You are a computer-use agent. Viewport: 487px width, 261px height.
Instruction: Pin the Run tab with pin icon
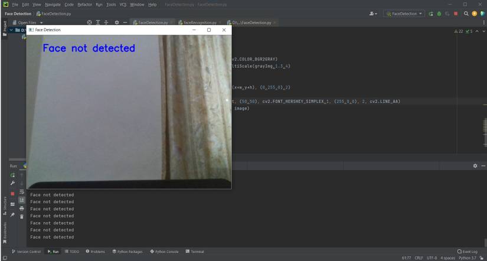[x=12, y=215]
